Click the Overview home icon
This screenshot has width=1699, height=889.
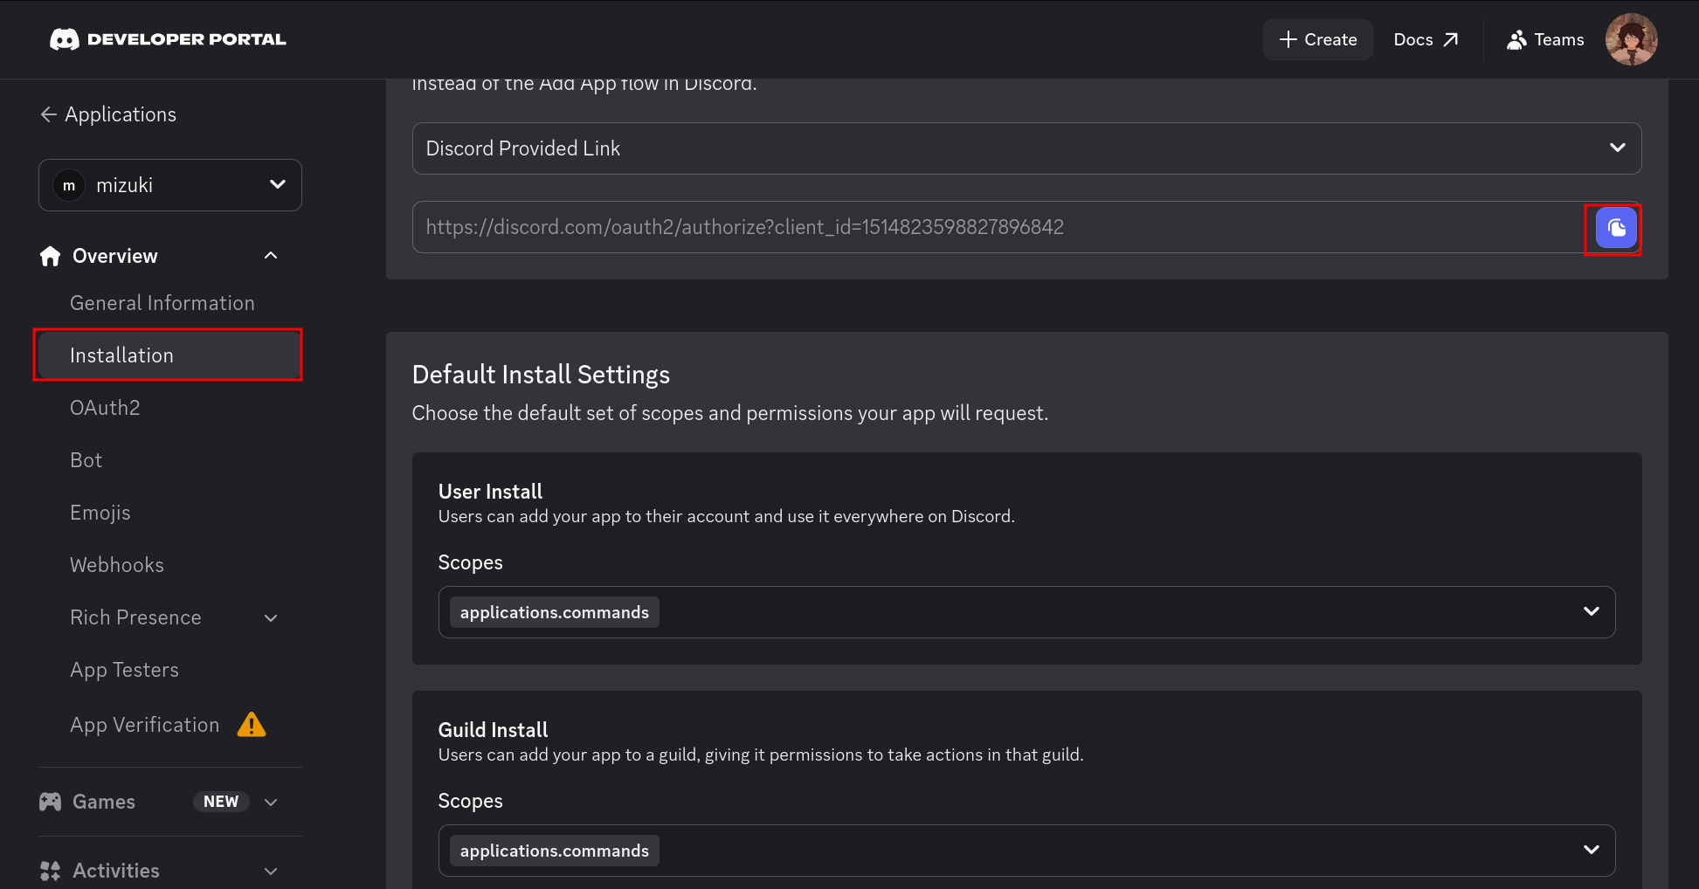coord(51,256)
